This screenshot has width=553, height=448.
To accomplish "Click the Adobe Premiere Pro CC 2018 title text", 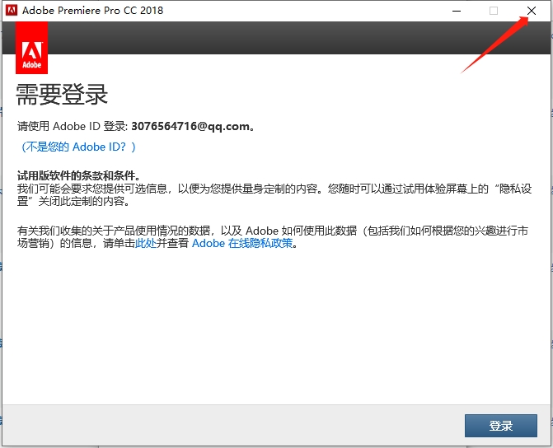I will click(93, 10).
